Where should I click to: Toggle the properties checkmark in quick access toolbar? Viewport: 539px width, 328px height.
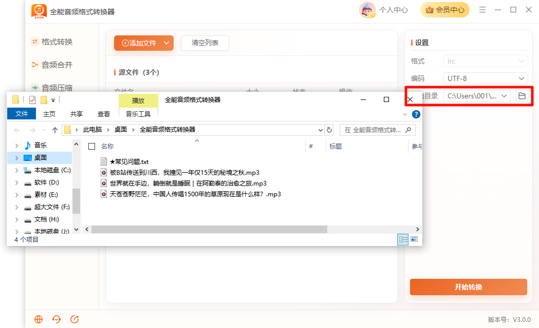click(x=32, y=100)
